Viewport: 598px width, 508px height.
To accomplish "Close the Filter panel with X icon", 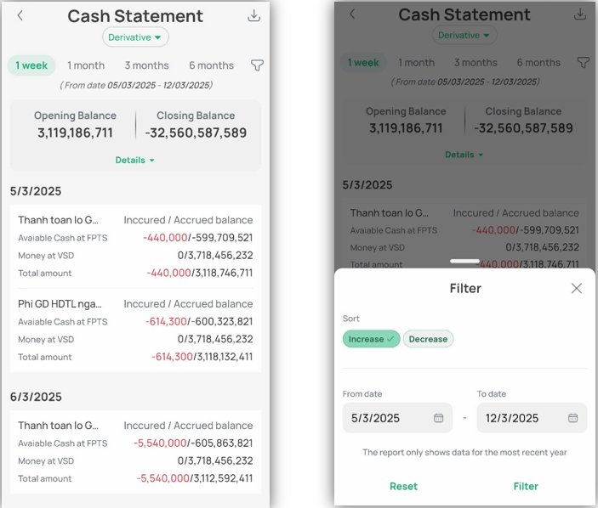I will click(x=577, y=289).
